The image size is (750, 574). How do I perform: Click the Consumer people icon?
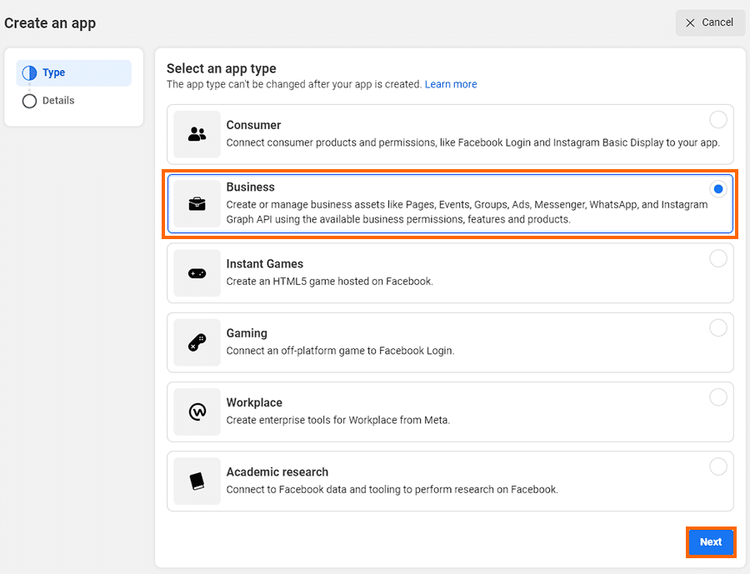197,134
